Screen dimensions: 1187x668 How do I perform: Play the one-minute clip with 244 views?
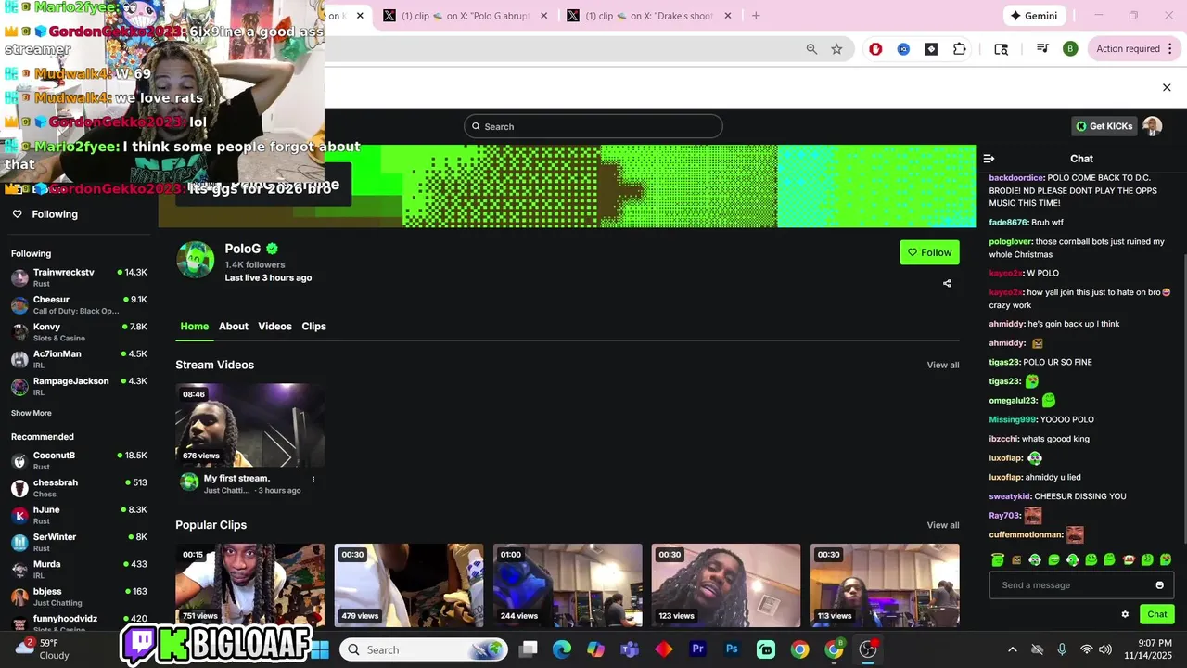click(568, 585)
